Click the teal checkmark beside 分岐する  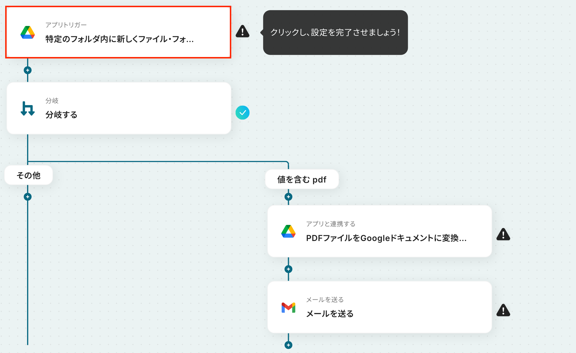point(242,113)
